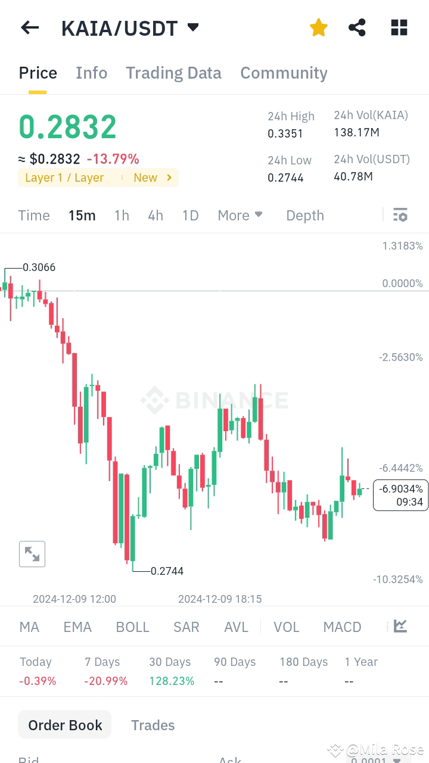Toggle the MACD indicator
This screenshot has width=429, height=763.
[x=342, y=627]
